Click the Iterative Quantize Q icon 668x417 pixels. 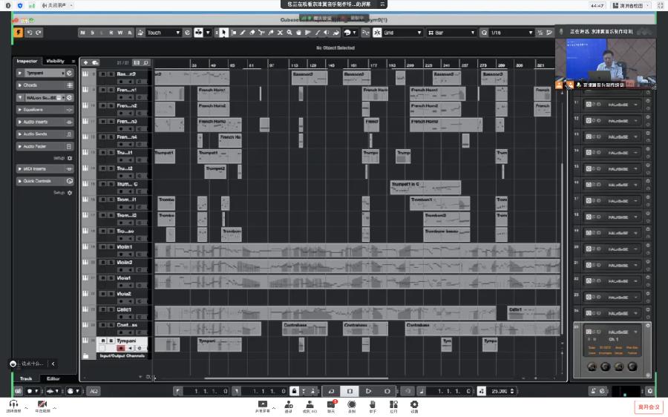(x=485, y=33)
